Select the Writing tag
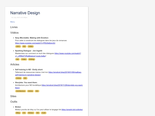Viewport: 155px width, 116px height. tap(32, 59)
